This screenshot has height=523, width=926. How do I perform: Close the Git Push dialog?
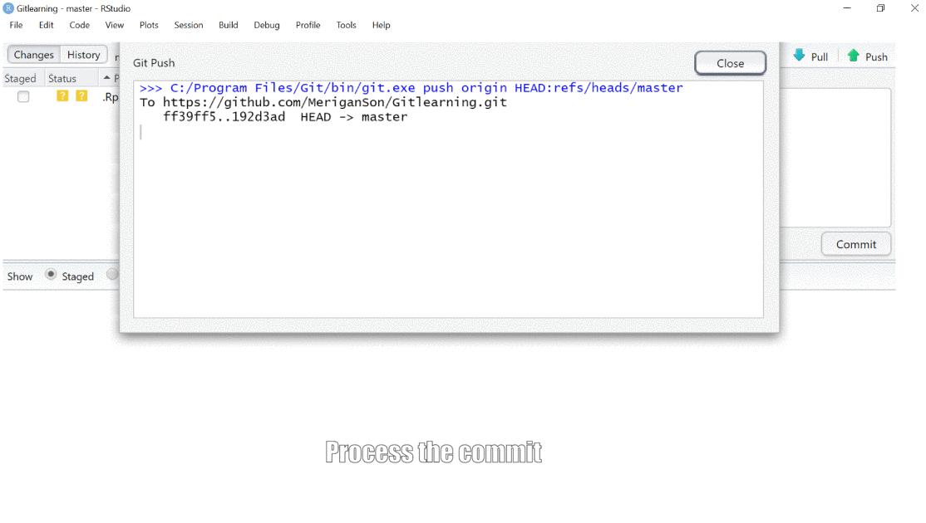(x=730, y=63)
